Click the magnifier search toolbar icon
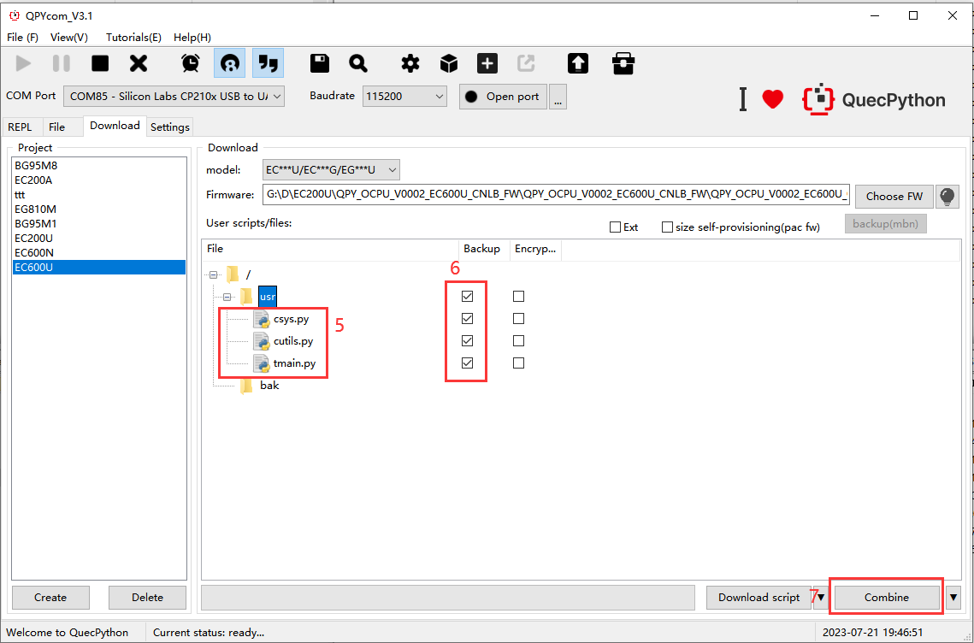 (358, 63)
